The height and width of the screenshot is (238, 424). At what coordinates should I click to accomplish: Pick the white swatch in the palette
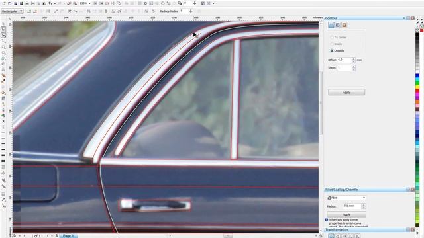pyautogui.click(x=417, y=71)
